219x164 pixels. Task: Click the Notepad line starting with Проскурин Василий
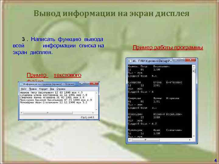(x=56, y=100)
